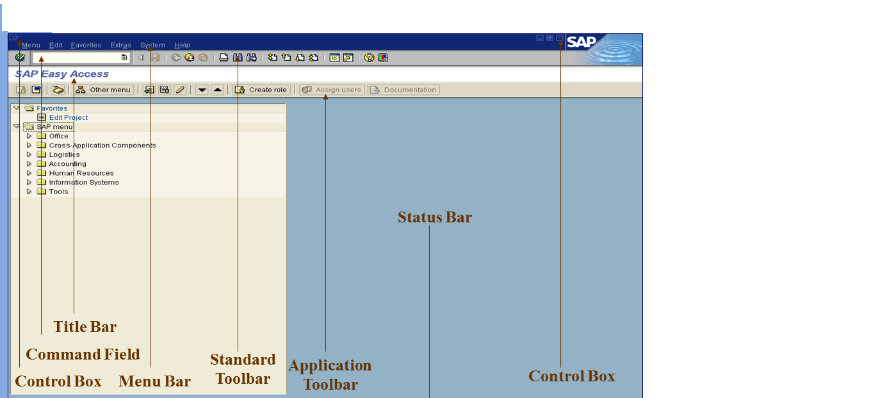Screen dimensions: 871x398
Task: Click the Print icon
Action: click(x=223, y=58)
